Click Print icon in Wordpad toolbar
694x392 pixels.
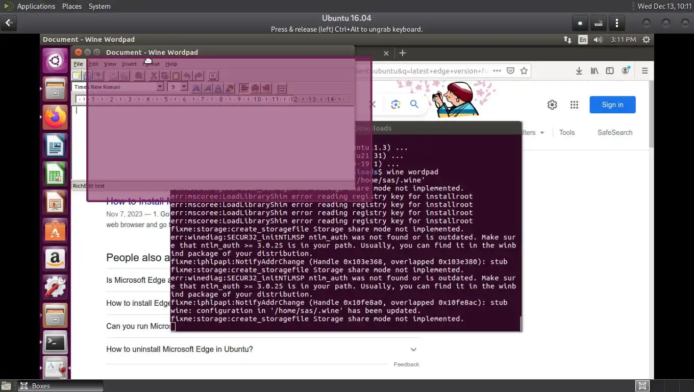[113, 76]
